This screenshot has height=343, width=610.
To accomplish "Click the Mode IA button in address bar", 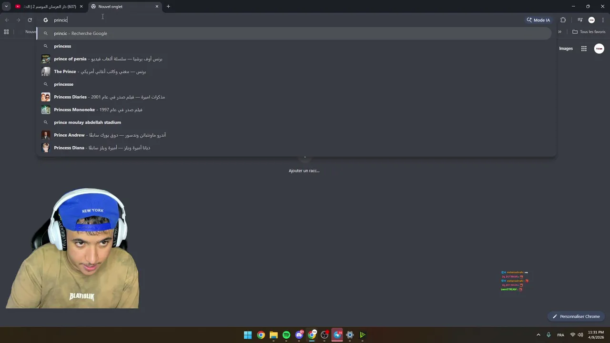I will (x=539, y=20).
